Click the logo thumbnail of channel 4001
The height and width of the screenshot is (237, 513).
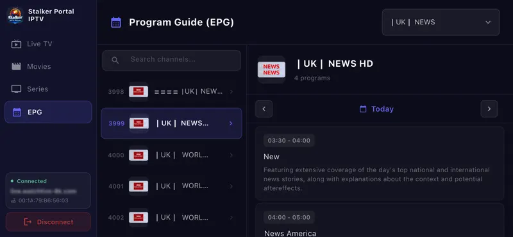pos(139,186)
